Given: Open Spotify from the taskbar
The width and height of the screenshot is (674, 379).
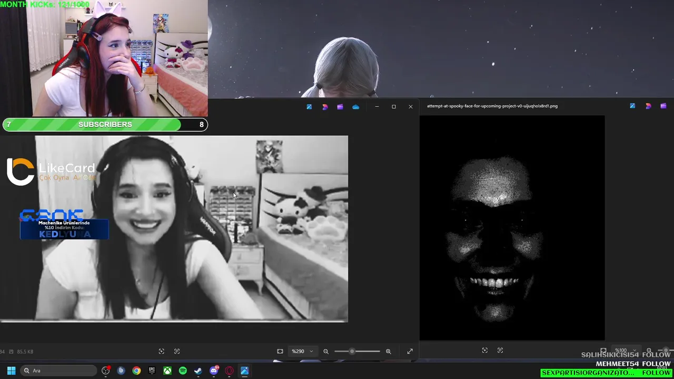Looking at the screenshot, I should (183, 371).
